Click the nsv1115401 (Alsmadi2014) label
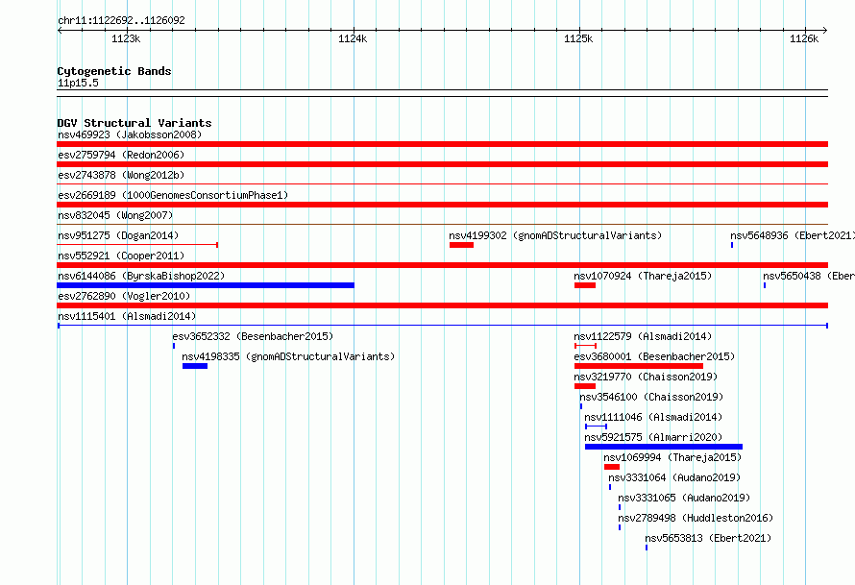 127,316
